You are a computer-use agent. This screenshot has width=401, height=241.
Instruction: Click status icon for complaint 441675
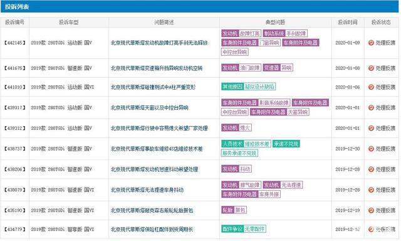371,68
